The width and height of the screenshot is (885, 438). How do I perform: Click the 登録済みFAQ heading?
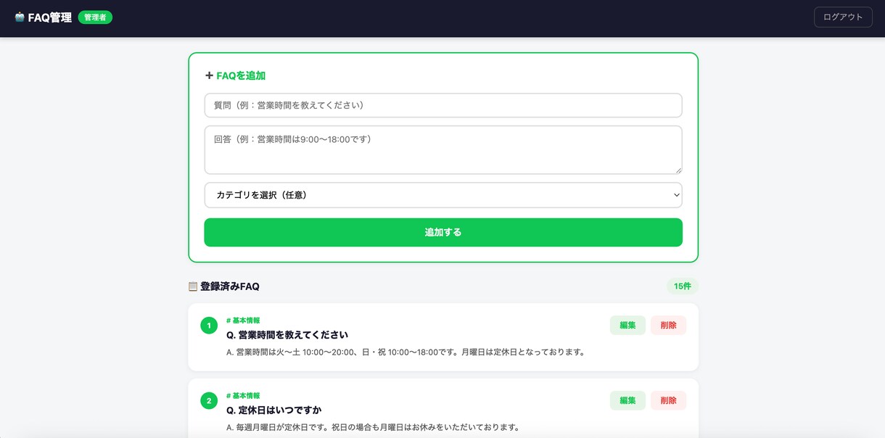coord(230,286)
